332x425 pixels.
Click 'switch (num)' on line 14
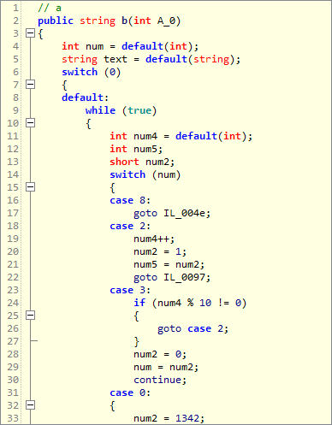pyautogui.click(x=145, y=174)
